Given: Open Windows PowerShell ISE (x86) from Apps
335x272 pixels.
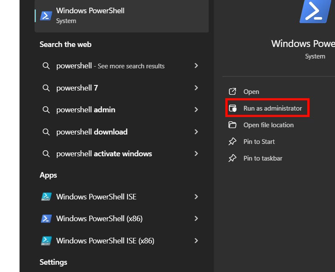Looking at the screenshot, I should 122,240.
